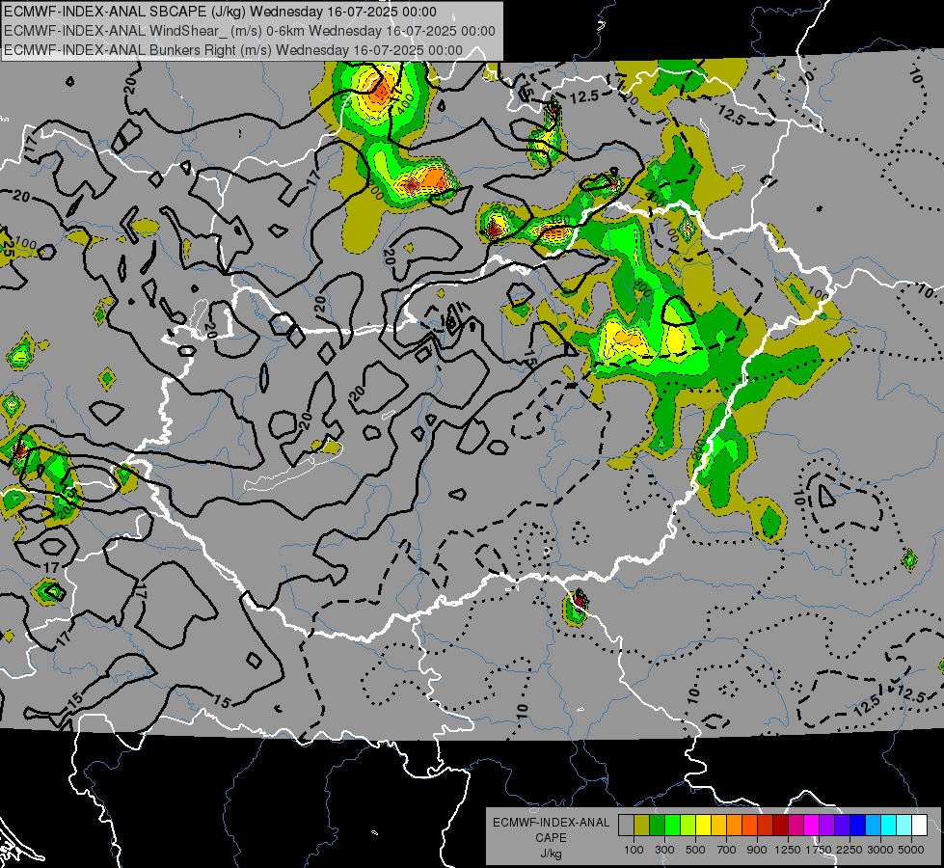The height and width of the screenshot is (868, 944).
Task: Select the azure swatch left of 3000
Action: 873,826
